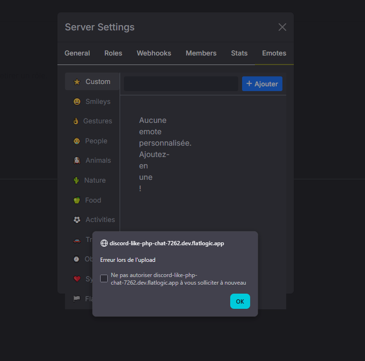
Task: Open the Gestures hand icon category
Action: [75, 121]
